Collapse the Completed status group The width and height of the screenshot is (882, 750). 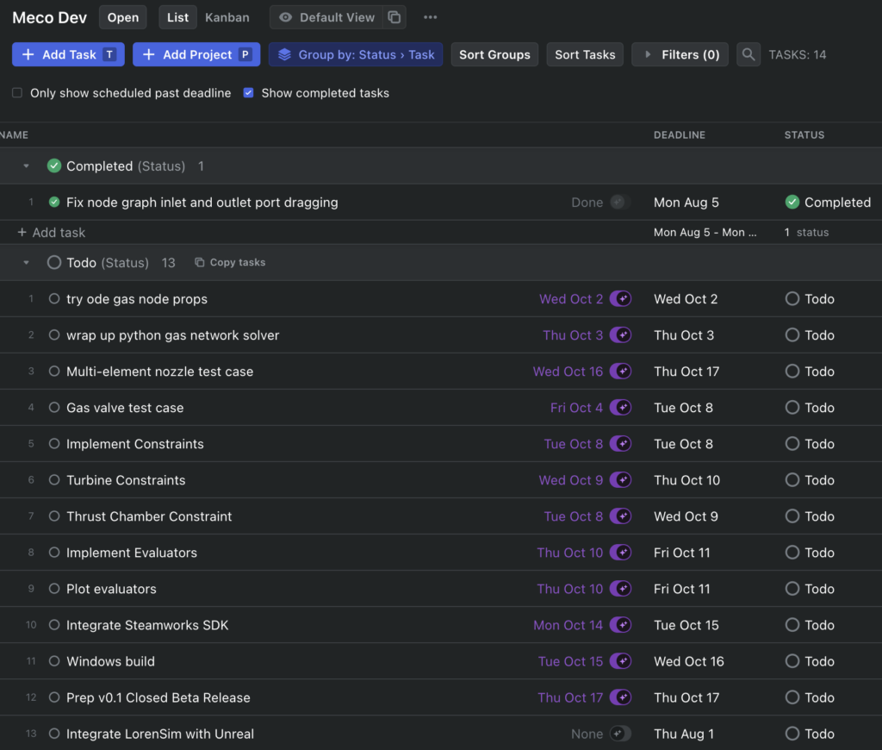click(x=26, y=166)
